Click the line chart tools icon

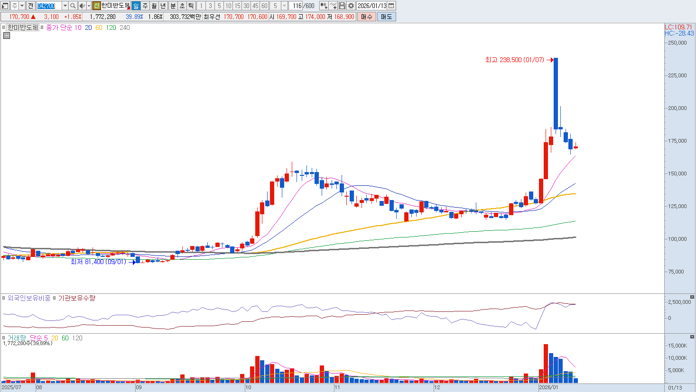[333, 6]
